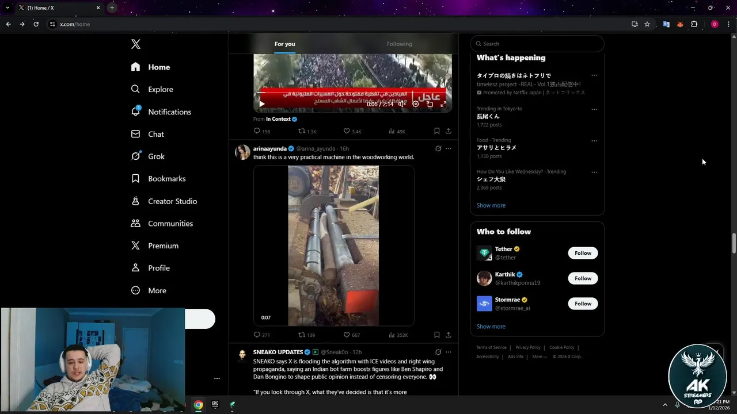Screen dimensions: 737x414
Task: Follow Tether
Action: click(x=583, y=253)
